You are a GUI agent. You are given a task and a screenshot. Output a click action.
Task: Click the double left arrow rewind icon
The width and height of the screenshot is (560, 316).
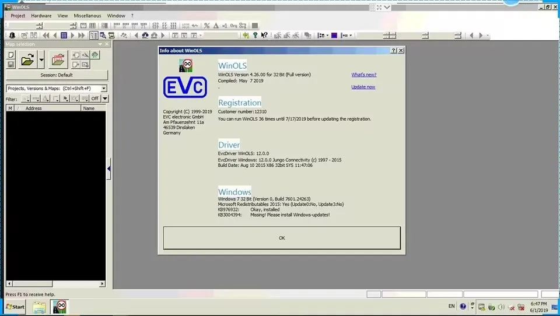click(x=46, y=36)
